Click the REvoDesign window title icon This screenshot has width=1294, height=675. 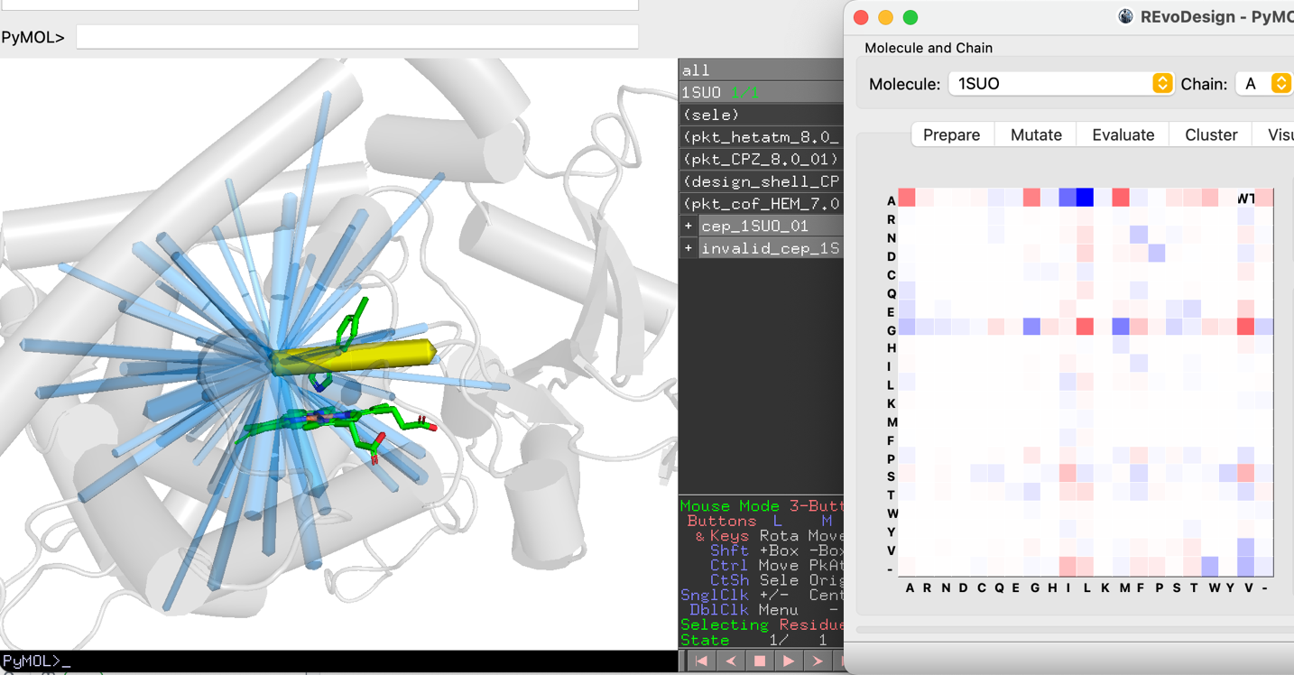[x=1125, y=16]
